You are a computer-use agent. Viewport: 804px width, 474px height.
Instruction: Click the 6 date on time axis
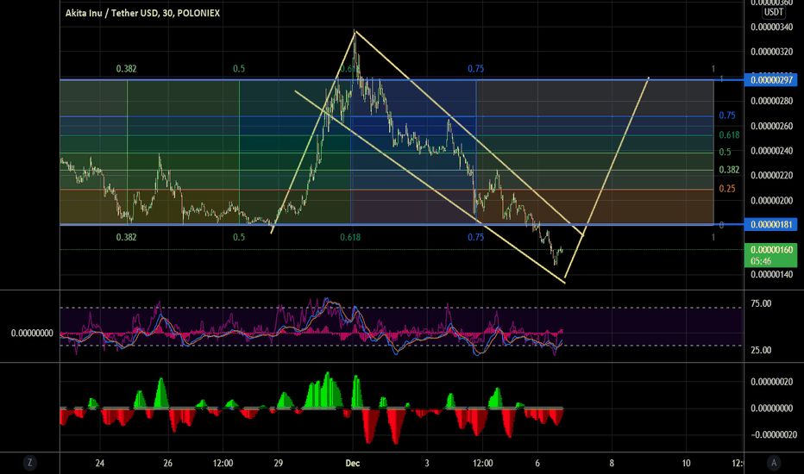pos(537,464)
